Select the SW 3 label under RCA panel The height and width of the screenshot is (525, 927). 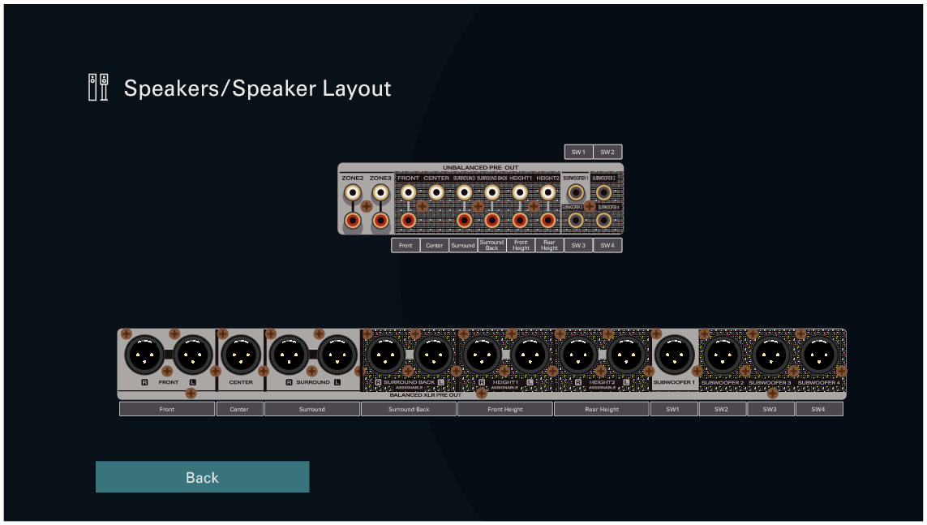tap(578, 245)
